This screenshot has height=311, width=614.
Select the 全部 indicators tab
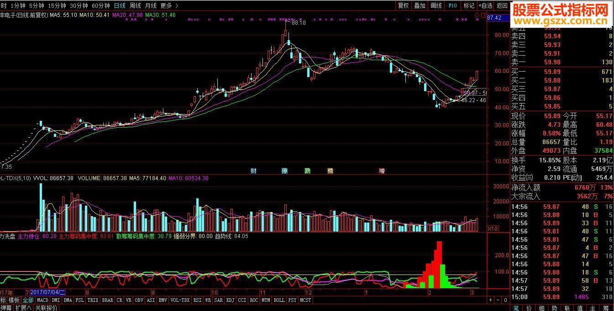tap(28, 300)
